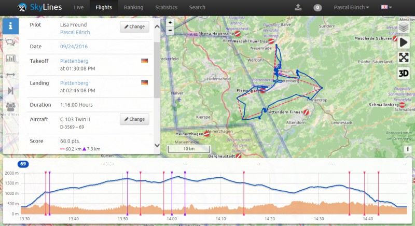This screenshot has width=415, height=226.
Task: Open the map layers switcher
Action: [x=404, y=27]
